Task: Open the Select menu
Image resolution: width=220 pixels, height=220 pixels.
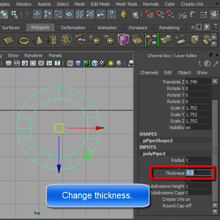Action: pyautogui.click(x=63, y=4)
